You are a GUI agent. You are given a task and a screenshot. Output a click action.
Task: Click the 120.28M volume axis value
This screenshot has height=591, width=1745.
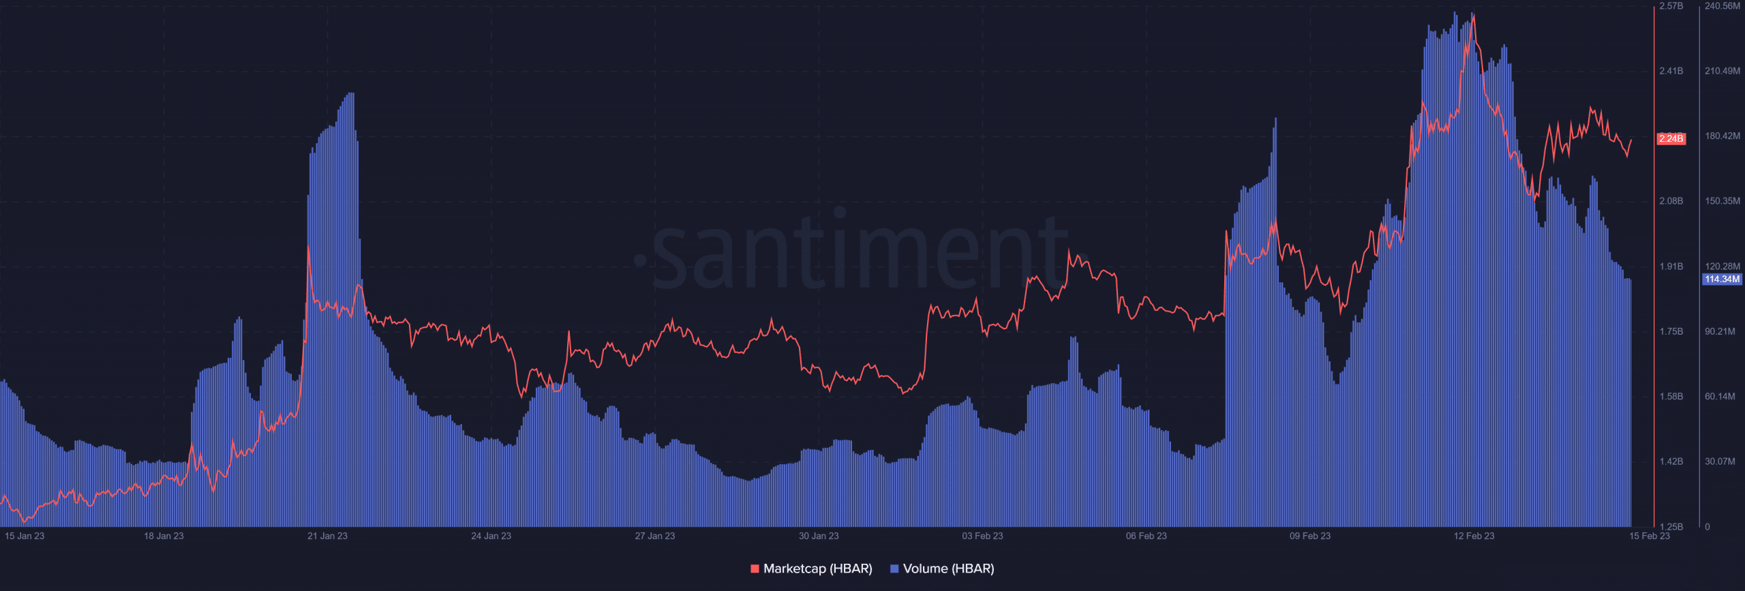coord(1723,267)
